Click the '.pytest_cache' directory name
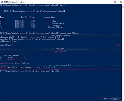 [x=57, y=23]
